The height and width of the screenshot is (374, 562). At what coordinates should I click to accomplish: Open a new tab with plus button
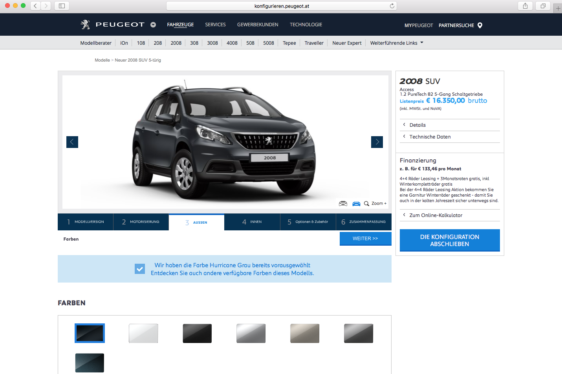pyautogui.click(x=558, y=8)
